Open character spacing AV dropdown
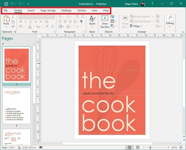 click(22, 26)
